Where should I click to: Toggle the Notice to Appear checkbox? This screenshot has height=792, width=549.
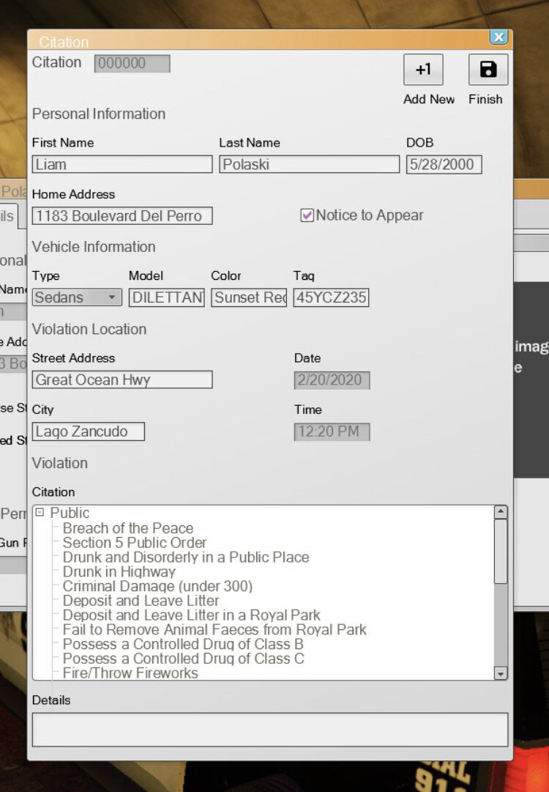click(307, 215)
